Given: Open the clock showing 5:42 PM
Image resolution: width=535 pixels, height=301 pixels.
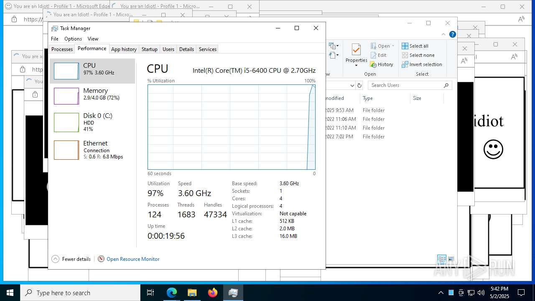Looking at the screenshot, I should coord(499,293).
